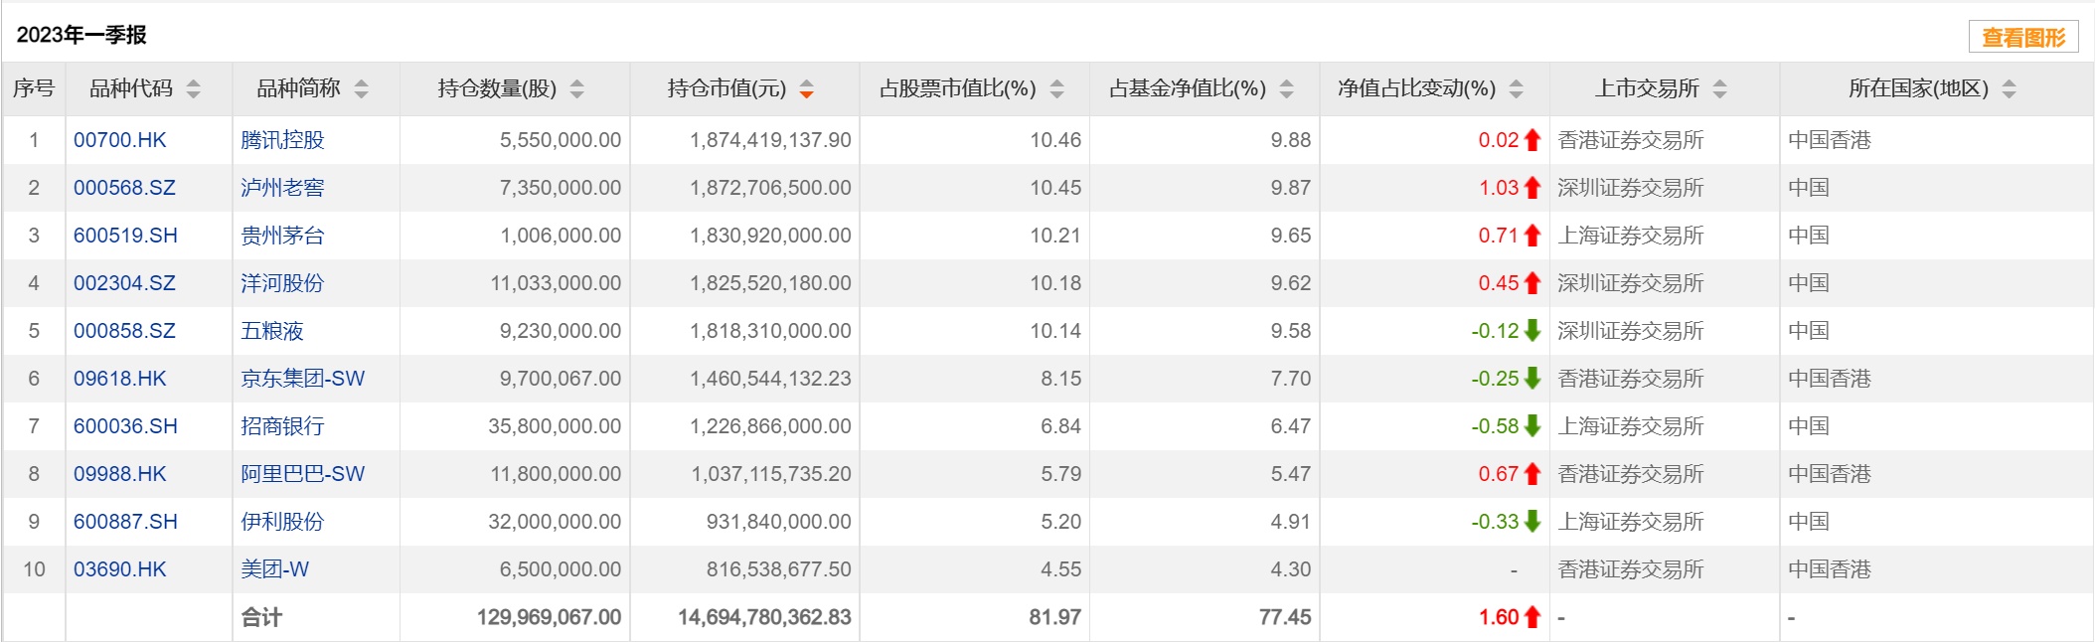Sort by 所在国家(地区) arrows
Screen dimensions: 2095x642
pyautogui.click(x=2010, y=89)
